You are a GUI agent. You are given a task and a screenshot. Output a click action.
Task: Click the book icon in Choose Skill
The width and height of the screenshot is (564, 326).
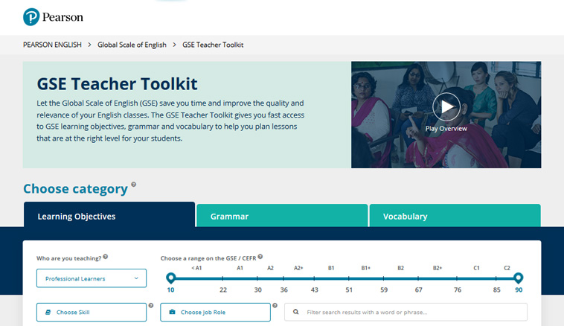48,312
